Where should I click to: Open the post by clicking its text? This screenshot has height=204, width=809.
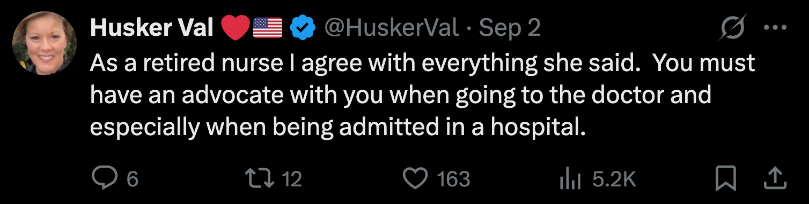coord(422,95)
